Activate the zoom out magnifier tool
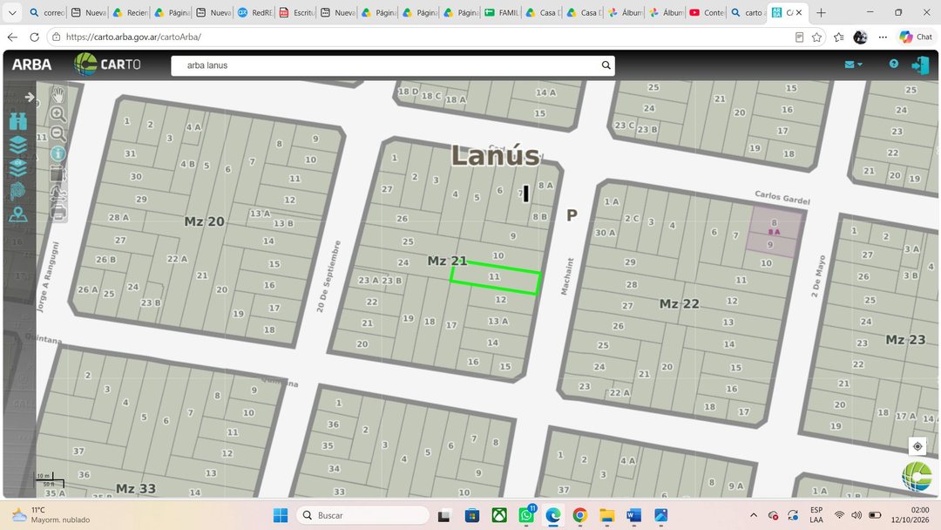The image size is (941, 530). (58, 134)
